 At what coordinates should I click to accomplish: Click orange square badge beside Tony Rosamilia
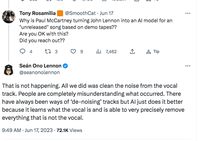[60, 14]
